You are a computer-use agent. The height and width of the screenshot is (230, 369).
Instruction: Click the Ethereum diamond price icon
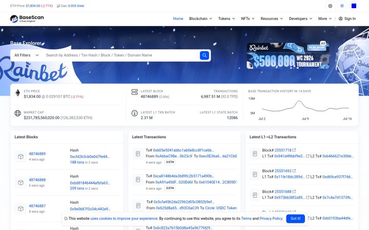point(17,93)
